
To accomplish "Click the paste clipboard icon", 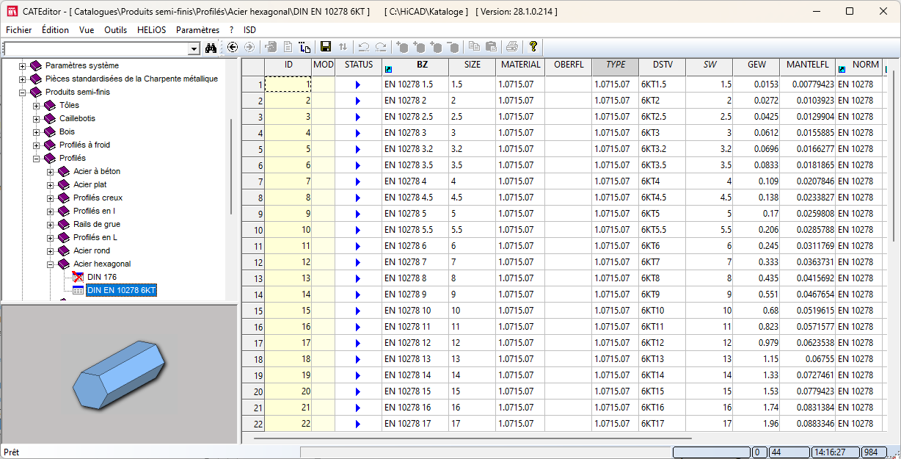I will click(x=492, y=47).
